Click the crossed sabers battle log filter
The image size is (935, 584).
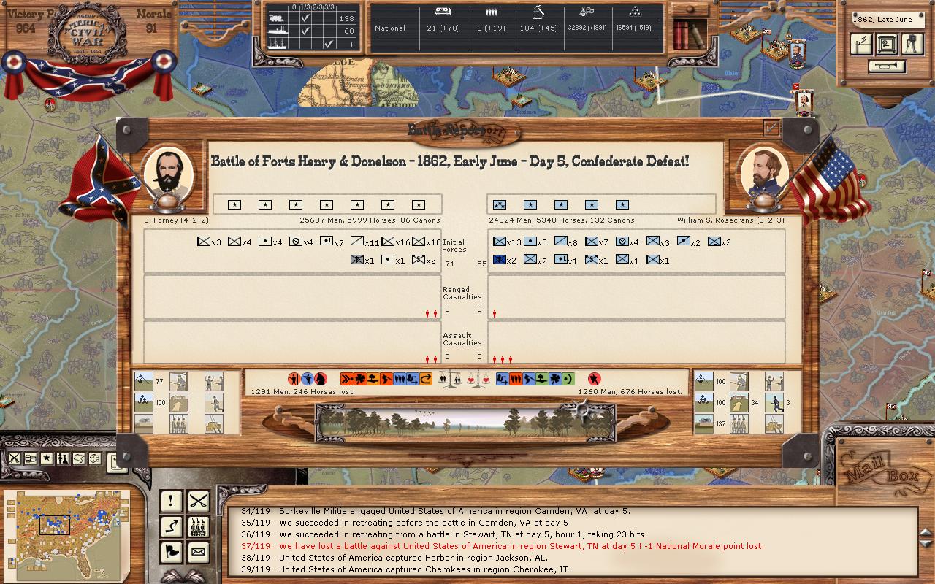pos(198,502)
